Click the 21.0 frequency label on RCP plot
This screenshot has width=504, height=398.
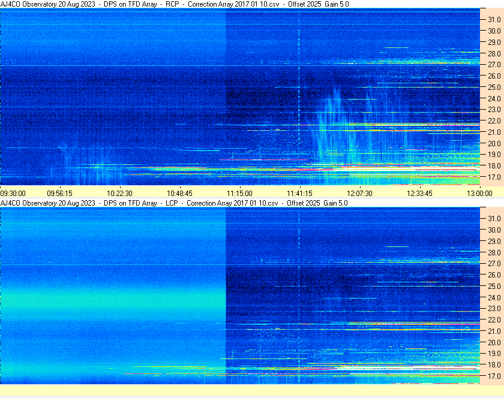(494, 132)
